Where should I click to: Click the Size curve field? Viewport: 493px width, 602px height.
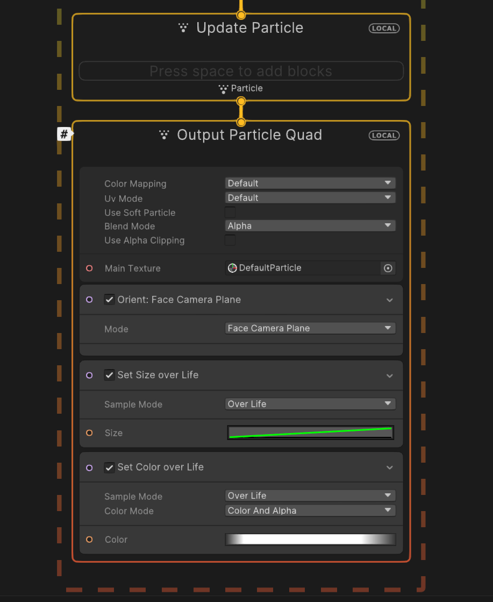click(x=310, y=433)
